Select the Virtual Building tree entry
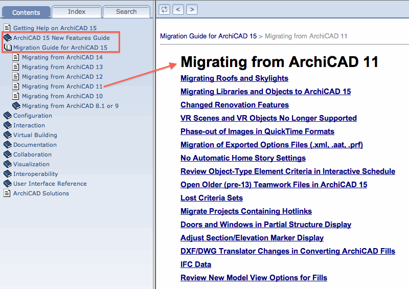 pos(35,135)
